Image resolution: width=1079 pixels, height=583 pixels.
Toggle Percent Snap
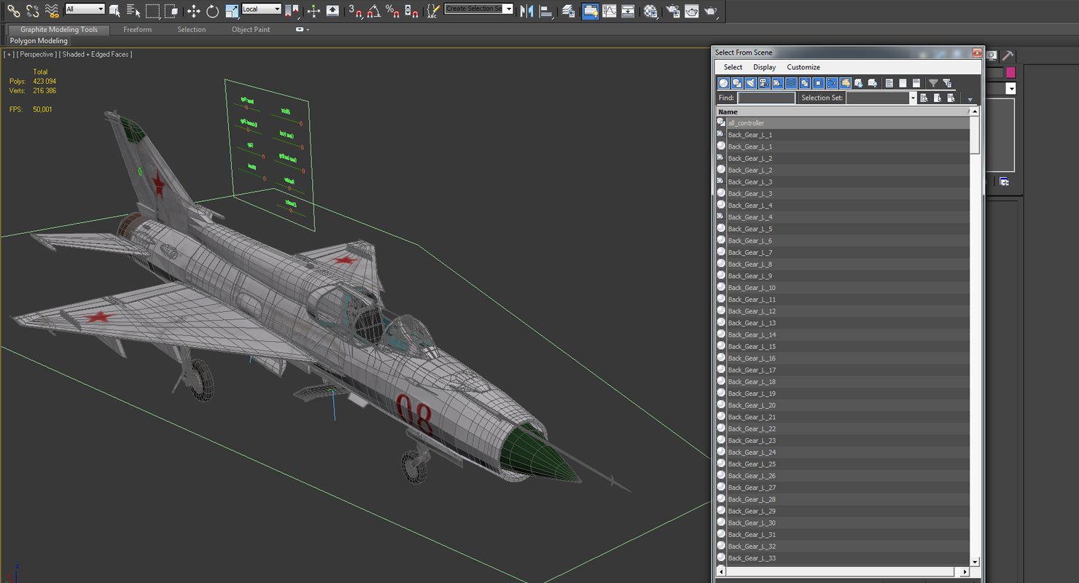(x=392, y=10)
